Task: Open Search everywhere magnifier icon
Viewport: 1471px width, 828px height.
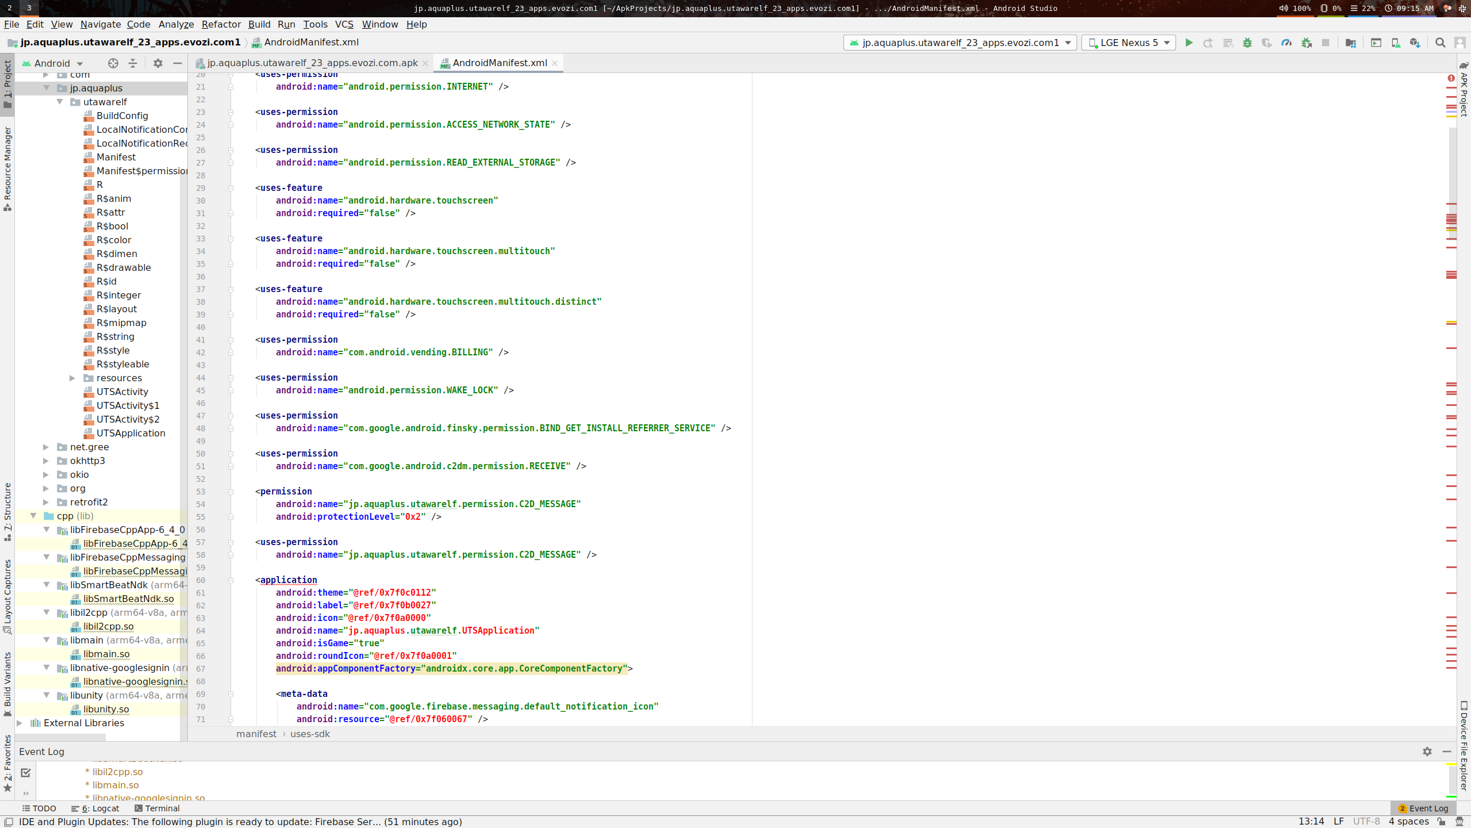Action: pyautogui.click(x=1441, y=42)
